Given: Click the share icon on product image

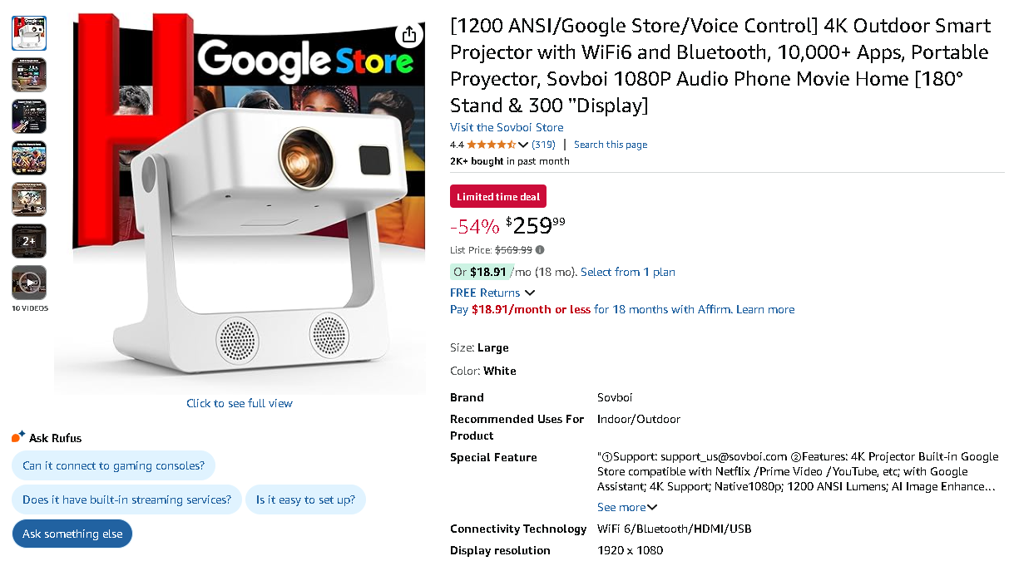Looking at the screenshot, I should point(408,35).
